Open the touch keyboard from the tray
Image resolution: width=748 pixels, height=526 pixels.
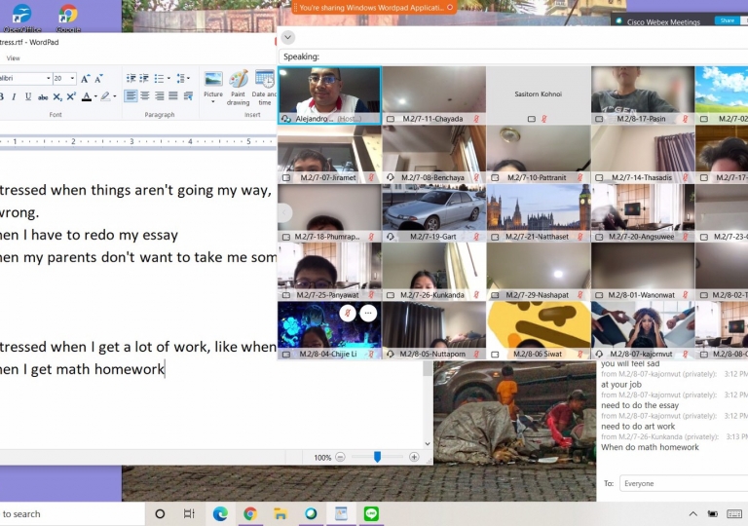[733, 514]
